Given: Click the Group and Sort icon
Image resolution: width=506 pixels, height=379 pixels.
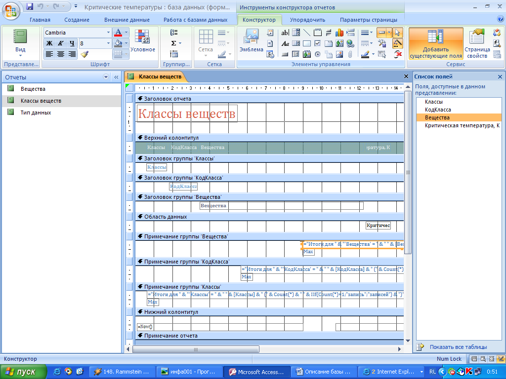Looking at the screenshot, I should point(173,32).
